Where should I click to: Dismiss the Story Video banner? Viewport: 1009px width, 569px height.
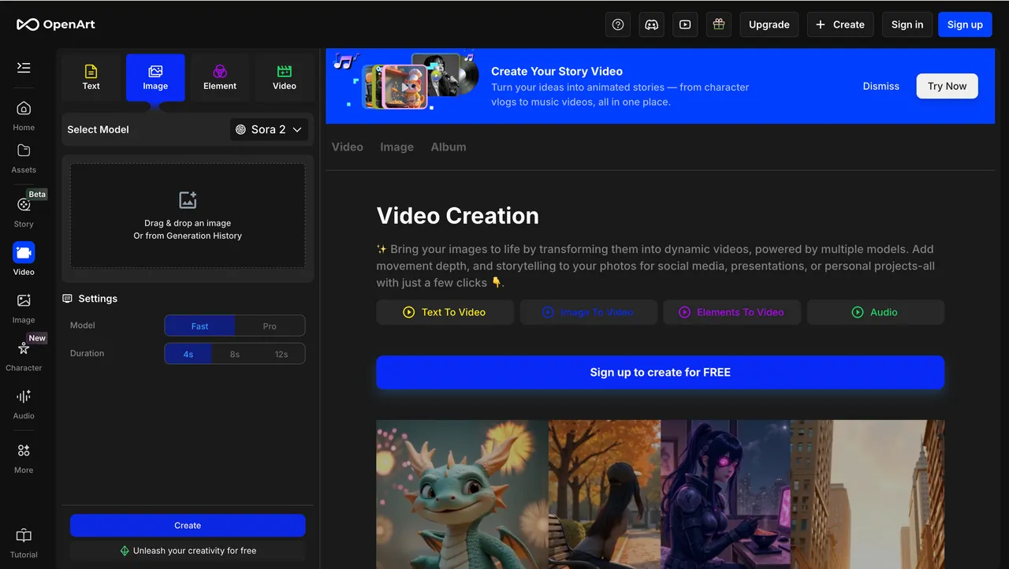(x=881, y=86)
